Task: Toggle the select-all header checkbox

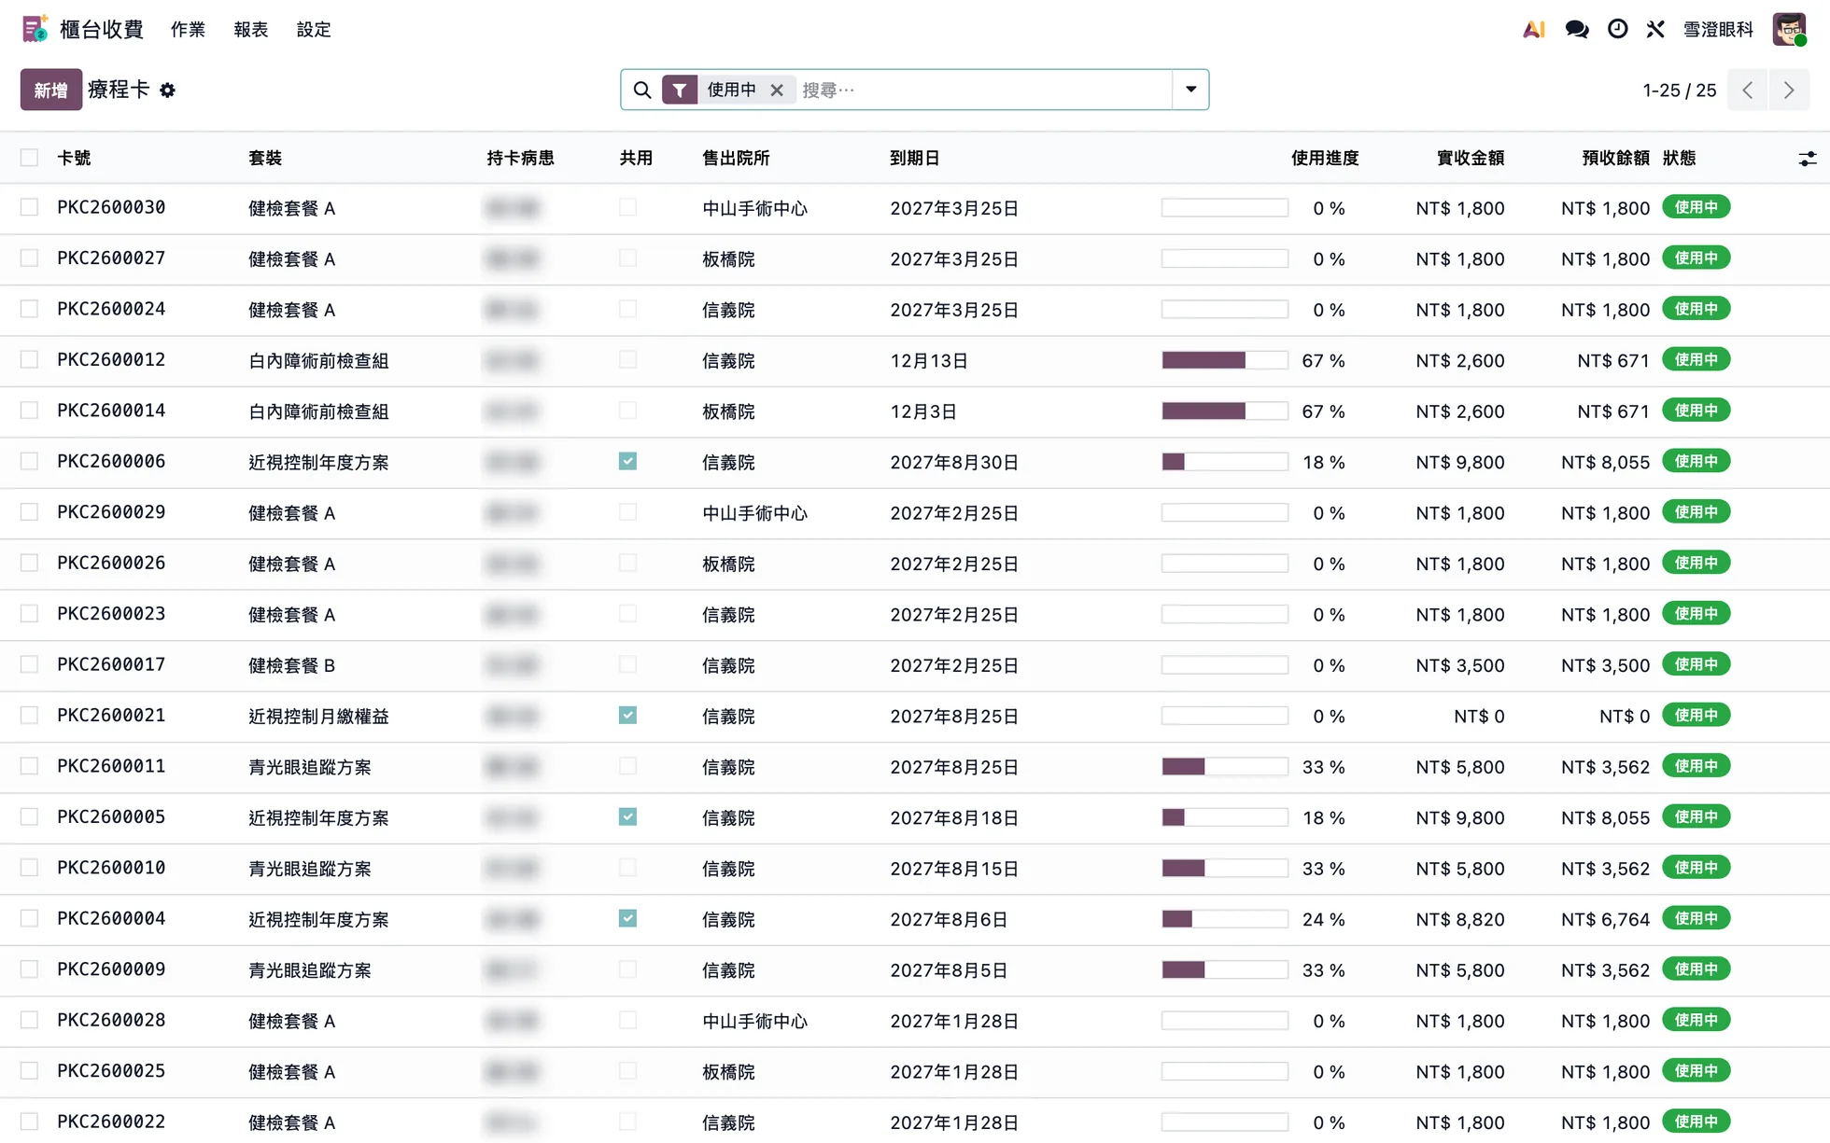Action: [x=30, y=158]
